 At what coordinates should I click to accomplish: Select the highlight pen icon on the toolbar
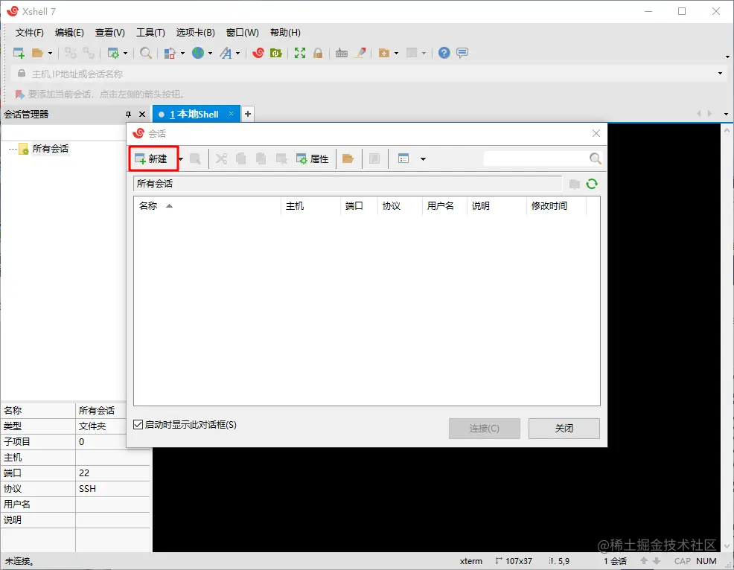[360, 53]
